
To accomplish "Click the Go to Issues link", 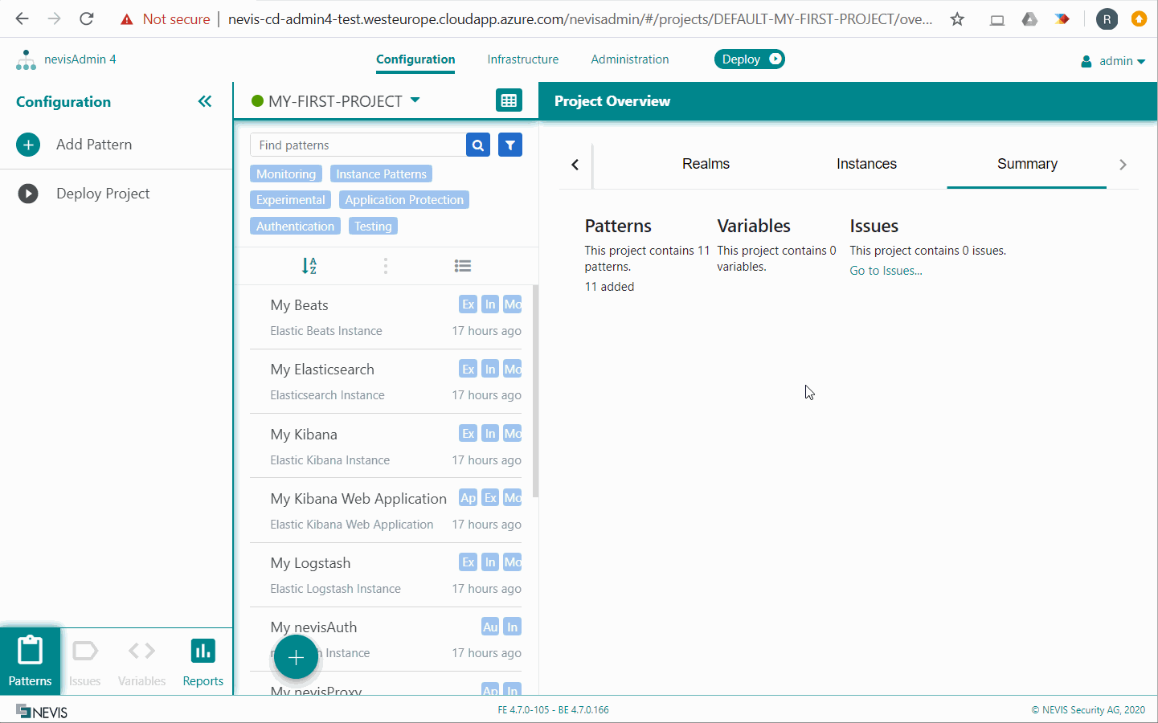I will 886,271.
